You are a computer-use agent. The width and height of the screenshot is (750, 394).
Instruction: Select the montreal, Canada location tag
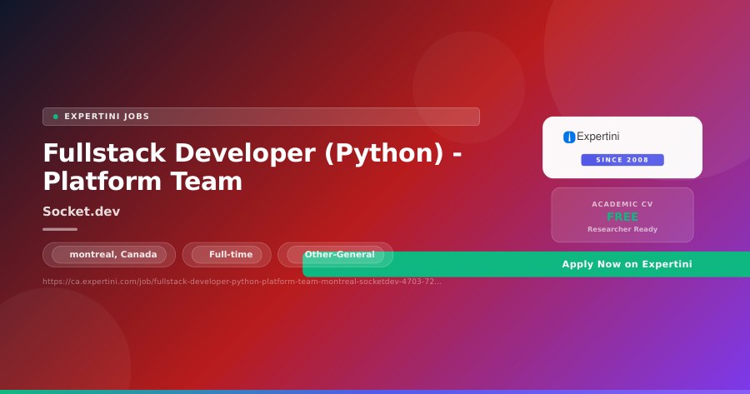point(109,254)
